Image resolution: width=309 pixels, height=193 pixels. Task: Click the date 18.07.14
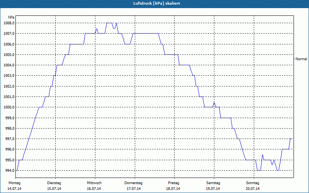coord(173,189)
